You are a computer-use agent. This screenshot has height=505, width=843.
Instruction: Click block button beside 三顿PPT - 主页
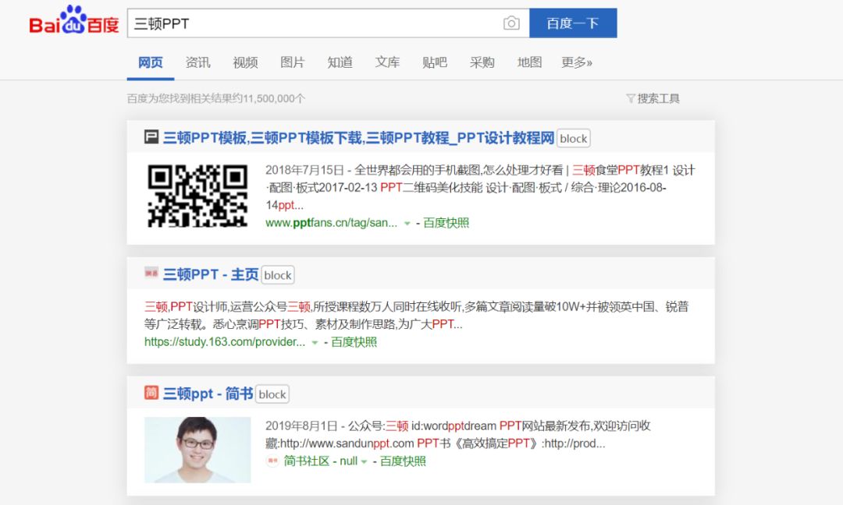pyautogui.click(x=278, y=275)
